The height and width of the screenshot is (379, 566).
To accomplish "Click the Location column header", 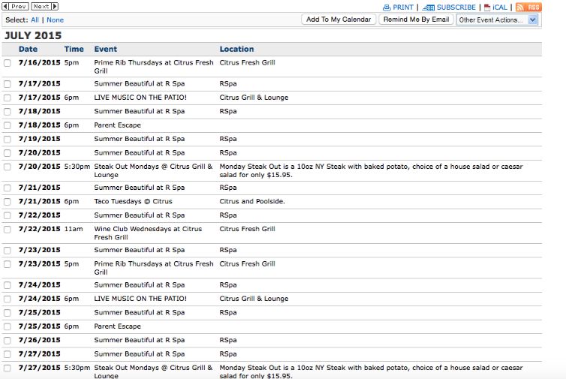I will coord(236,49).
